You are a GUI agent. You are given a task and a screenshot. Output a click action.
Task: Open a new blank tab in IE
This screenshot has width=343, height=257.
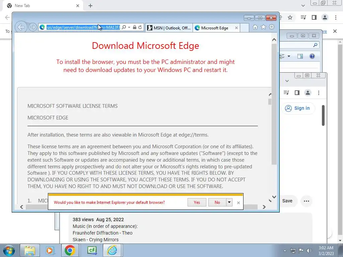coord(244,28)
